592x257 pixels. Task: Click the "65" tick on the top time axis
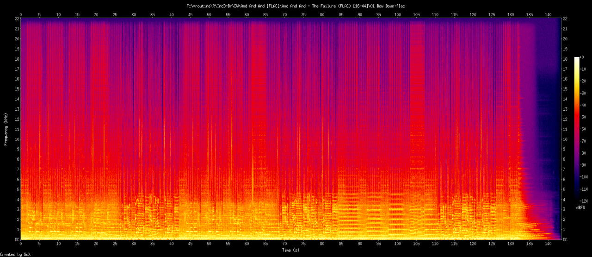[x=265, y=14]
